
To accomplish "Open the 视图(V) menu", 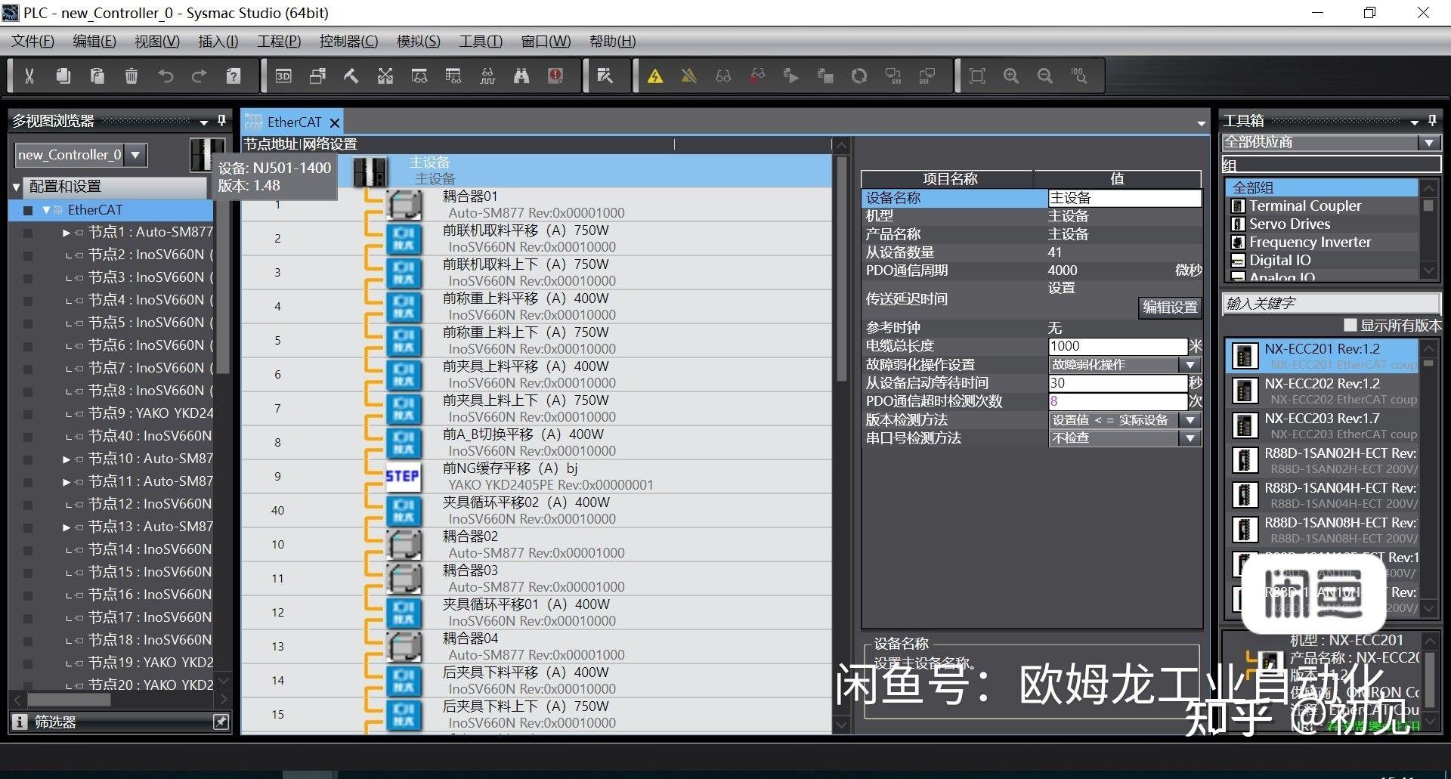I will click(x=157, y=41).
